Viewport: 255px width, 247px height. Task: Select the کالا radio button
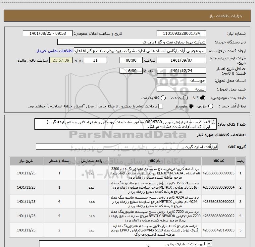(203, 98)
